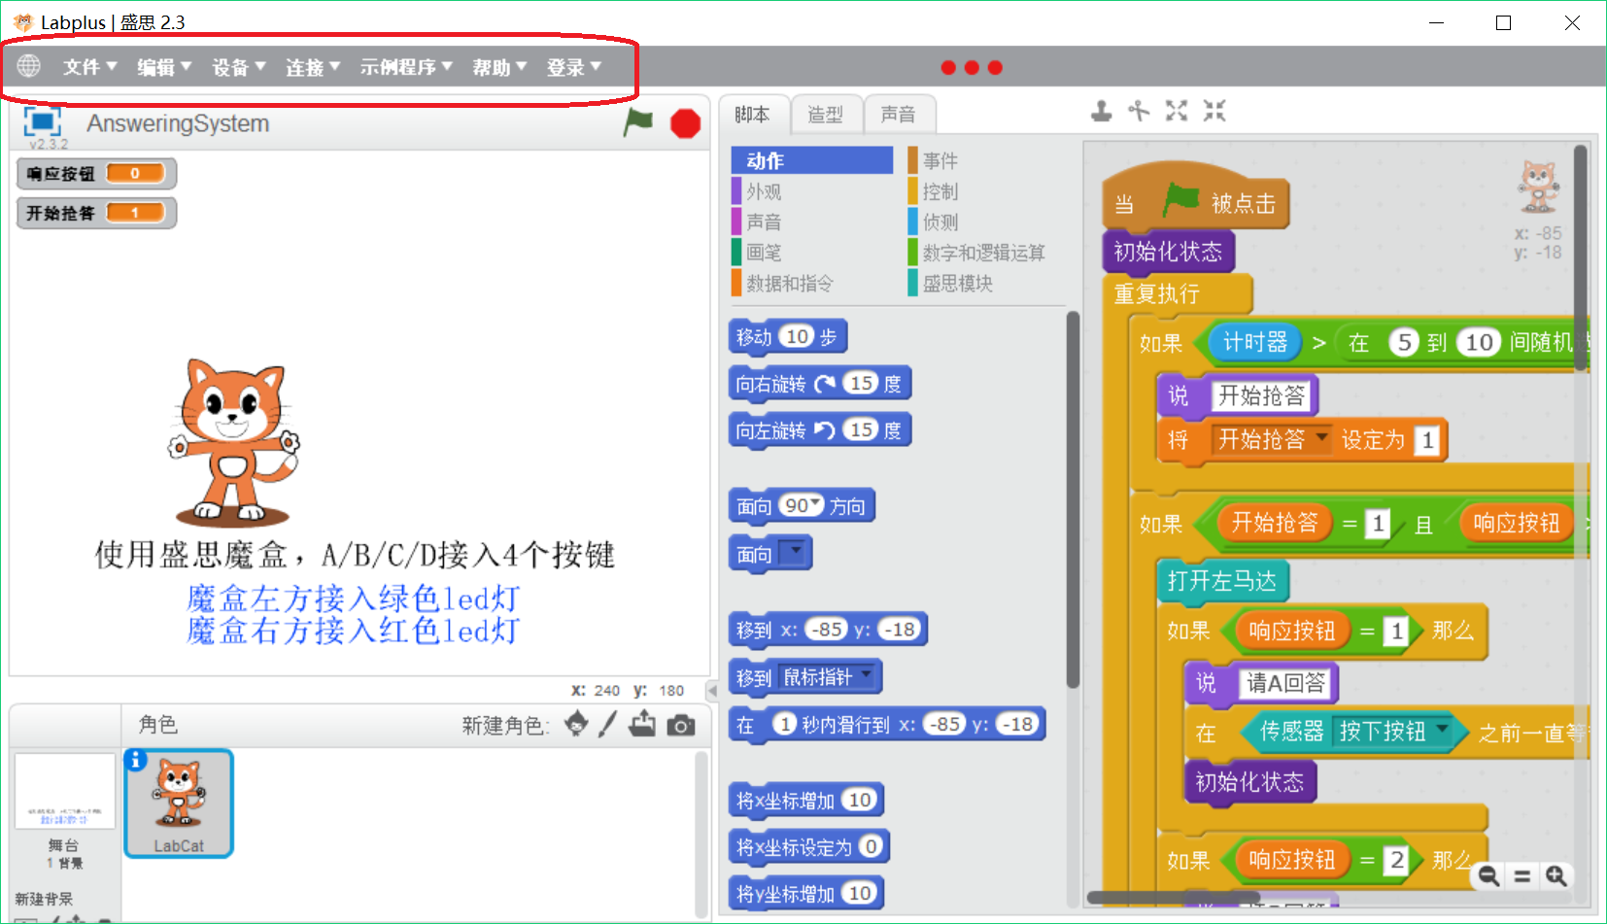1607x924 pixels.
Task: Select the duplicate stamp tool
Action: click(1101, 112)
